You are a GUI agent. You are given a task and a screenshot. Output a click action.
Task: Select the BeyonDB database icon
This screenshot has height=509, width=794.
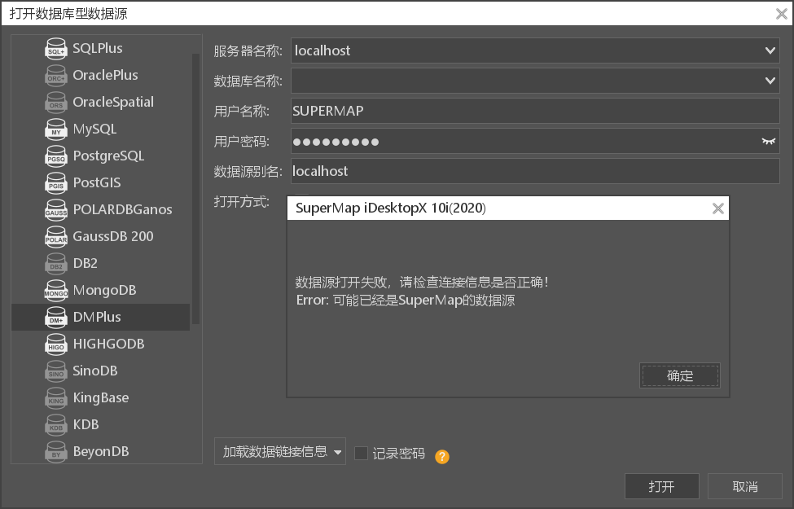pos(55,451)
